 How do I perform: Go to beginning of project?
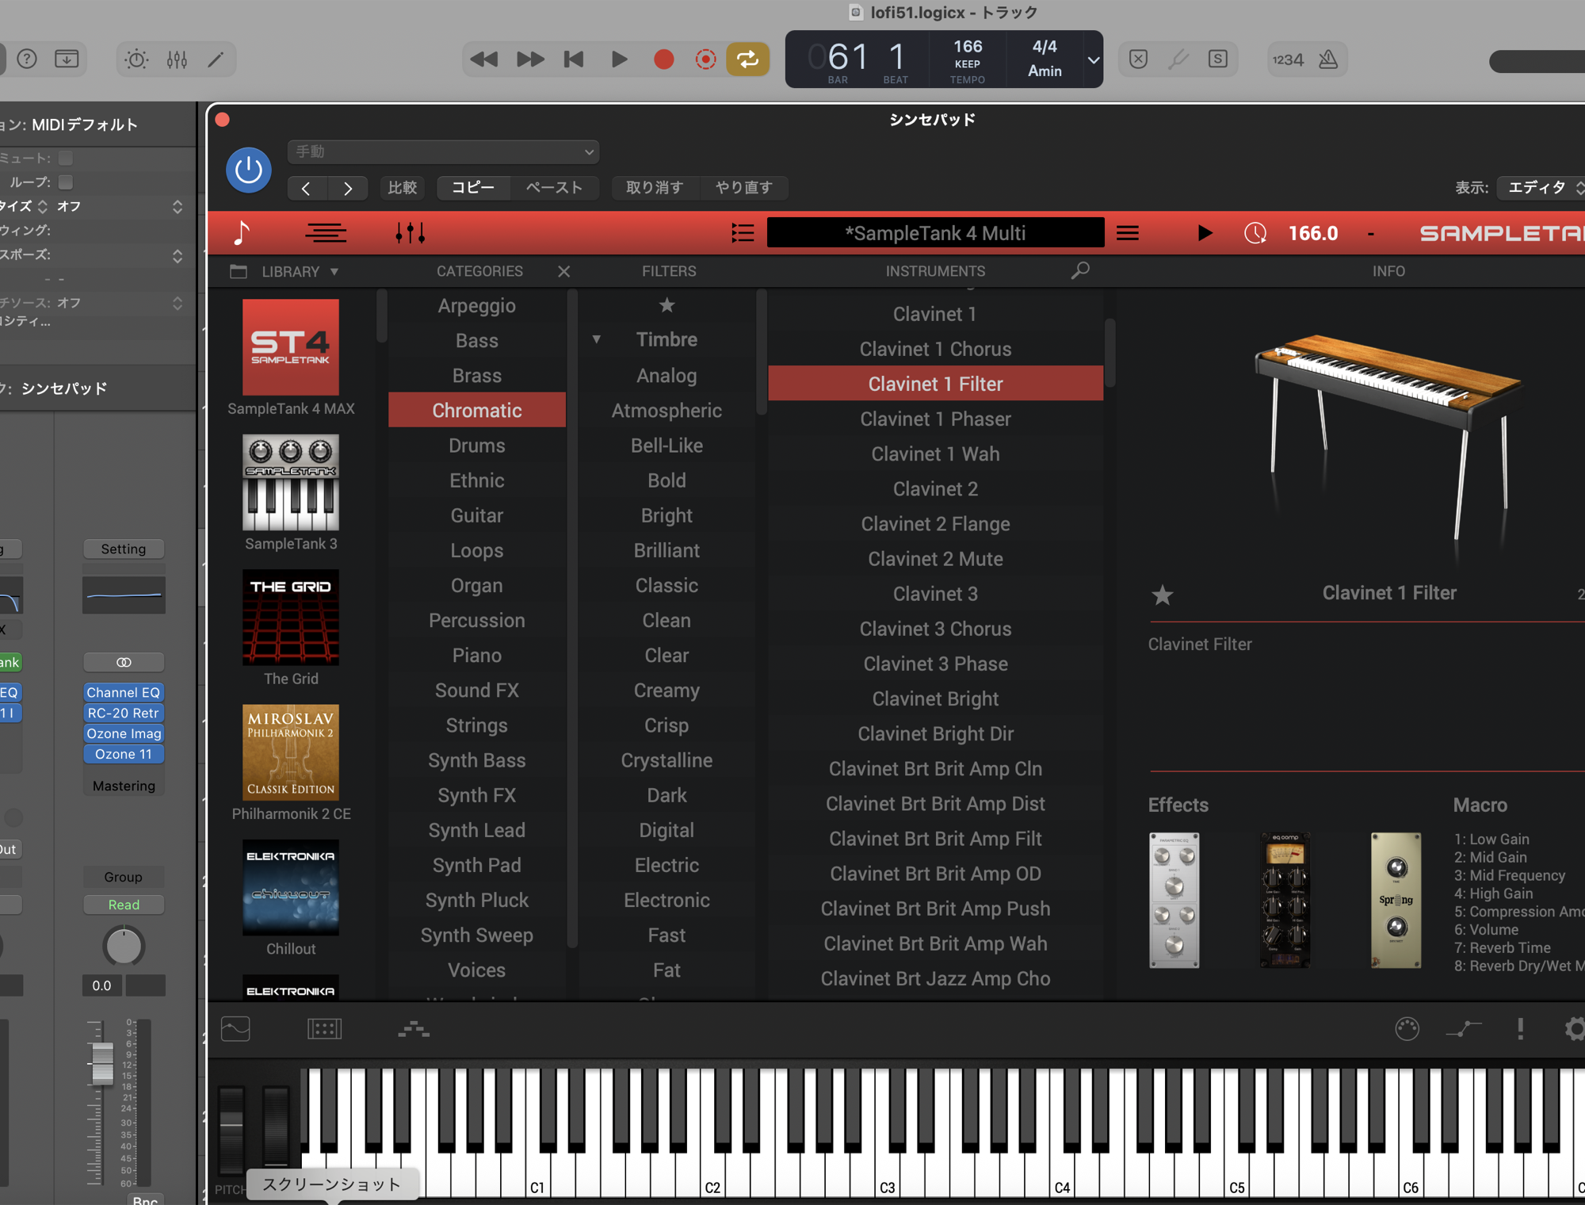(x=574, y=59)
